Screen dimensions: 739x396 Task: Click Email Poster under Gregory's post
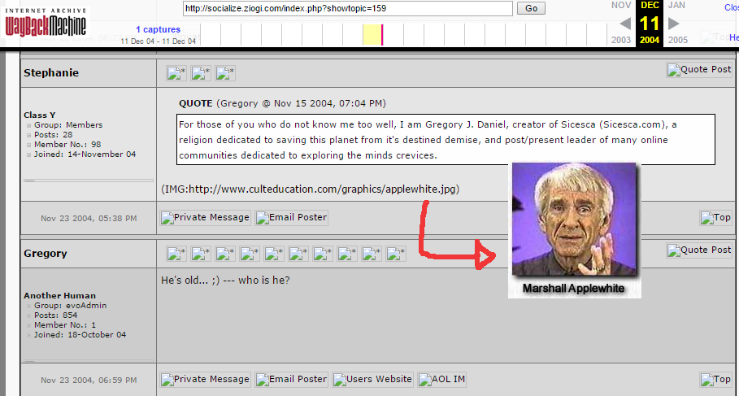point(292,380)
